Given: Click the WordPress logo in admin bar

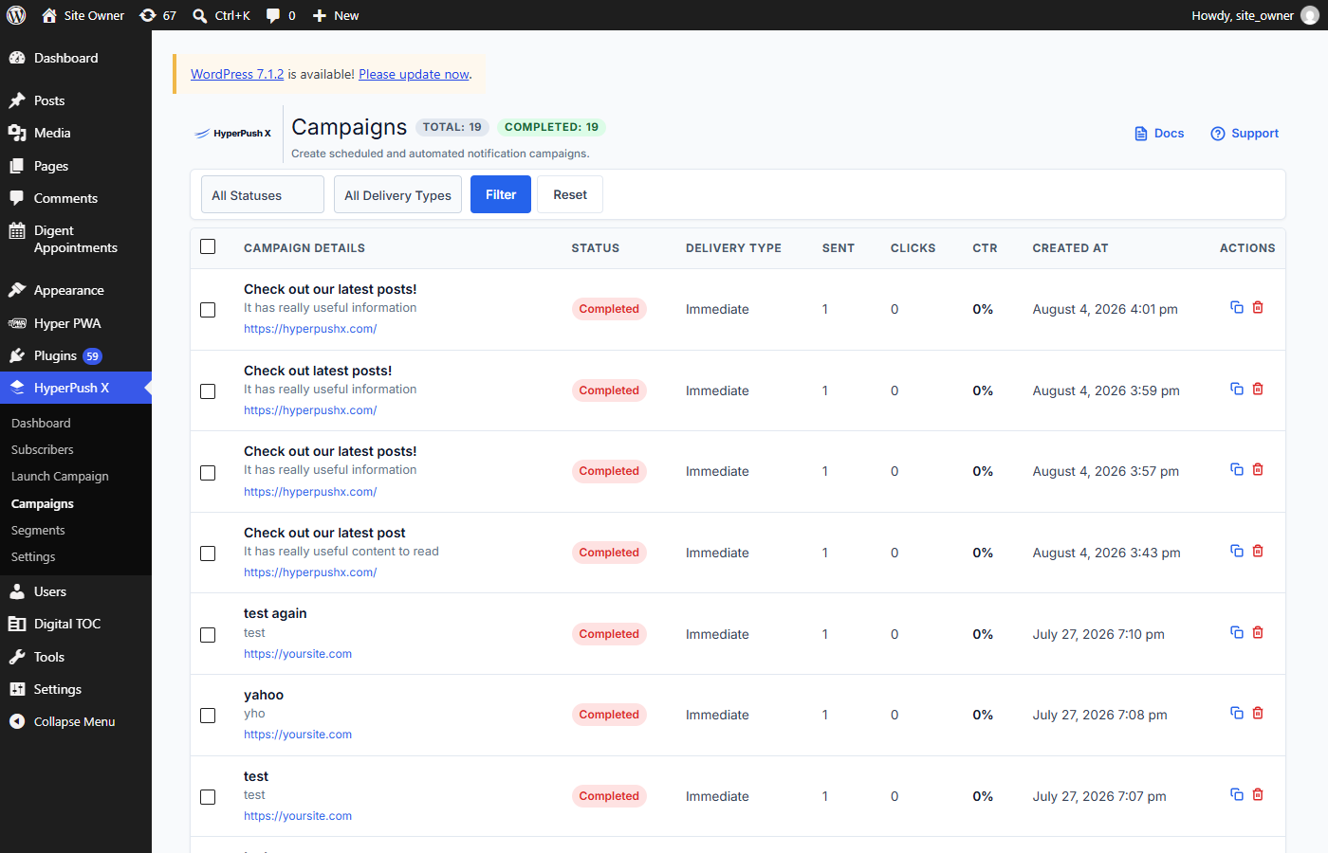Looking at the screenshot, I should click(16, 15).
